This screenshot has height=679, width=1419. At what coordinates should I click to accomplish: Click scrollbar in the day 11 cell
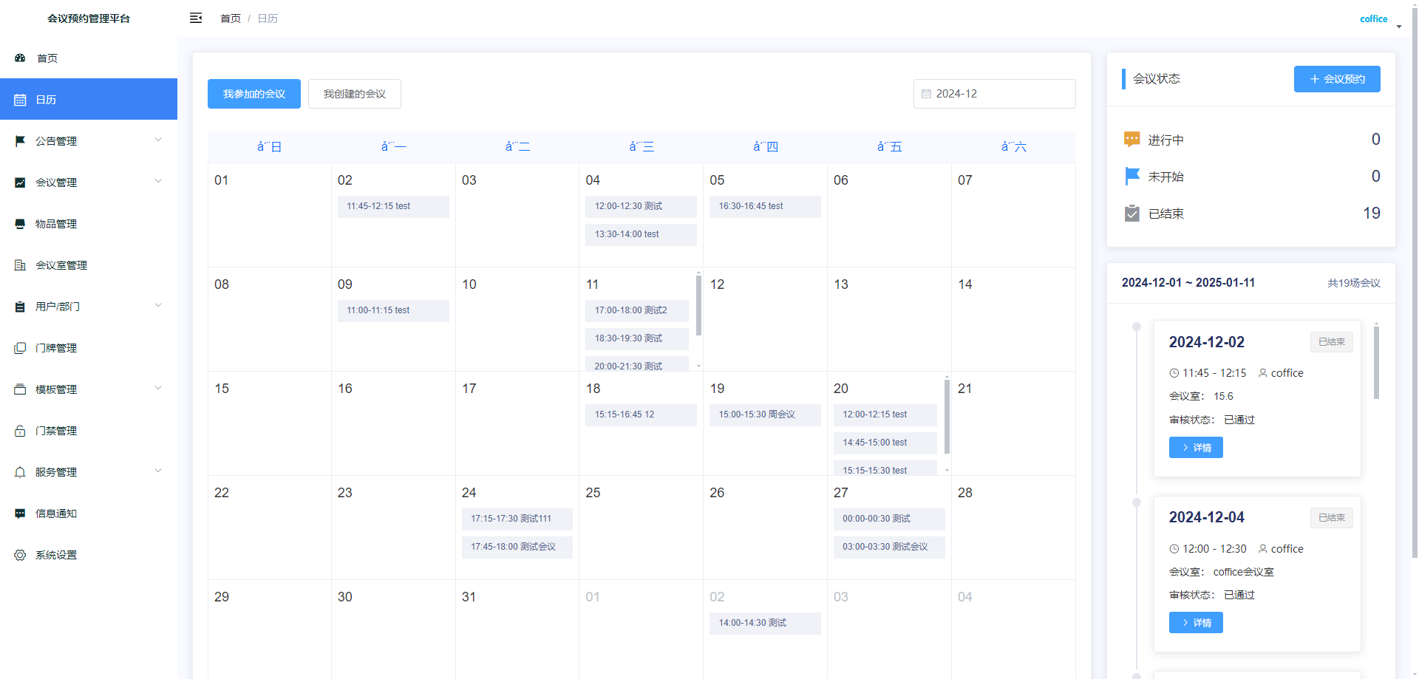[698, 305]
